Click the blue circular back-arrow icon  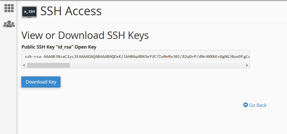coord(245,105)
